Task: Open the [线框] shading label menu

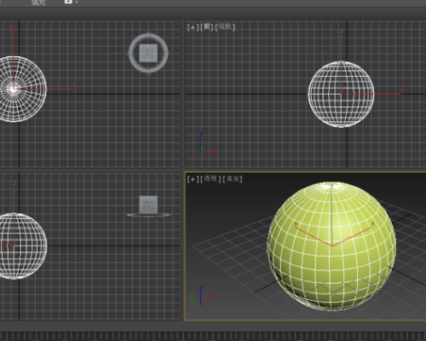Action: 225,27
